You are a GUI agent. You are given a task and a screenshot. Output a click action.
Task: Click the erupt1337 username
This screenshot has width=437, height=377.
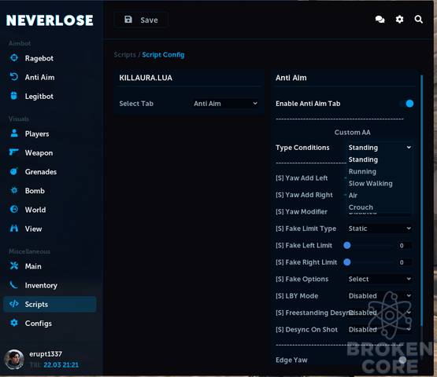(x=46, y=354)
